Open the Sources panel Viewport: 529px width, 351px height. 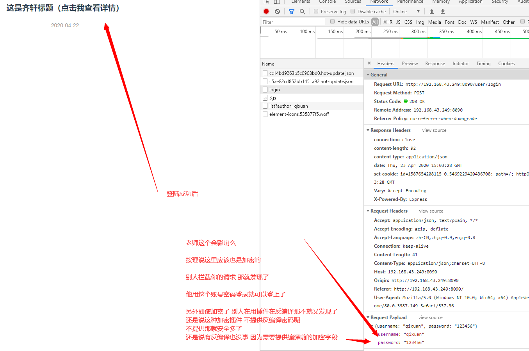(353, 2)
